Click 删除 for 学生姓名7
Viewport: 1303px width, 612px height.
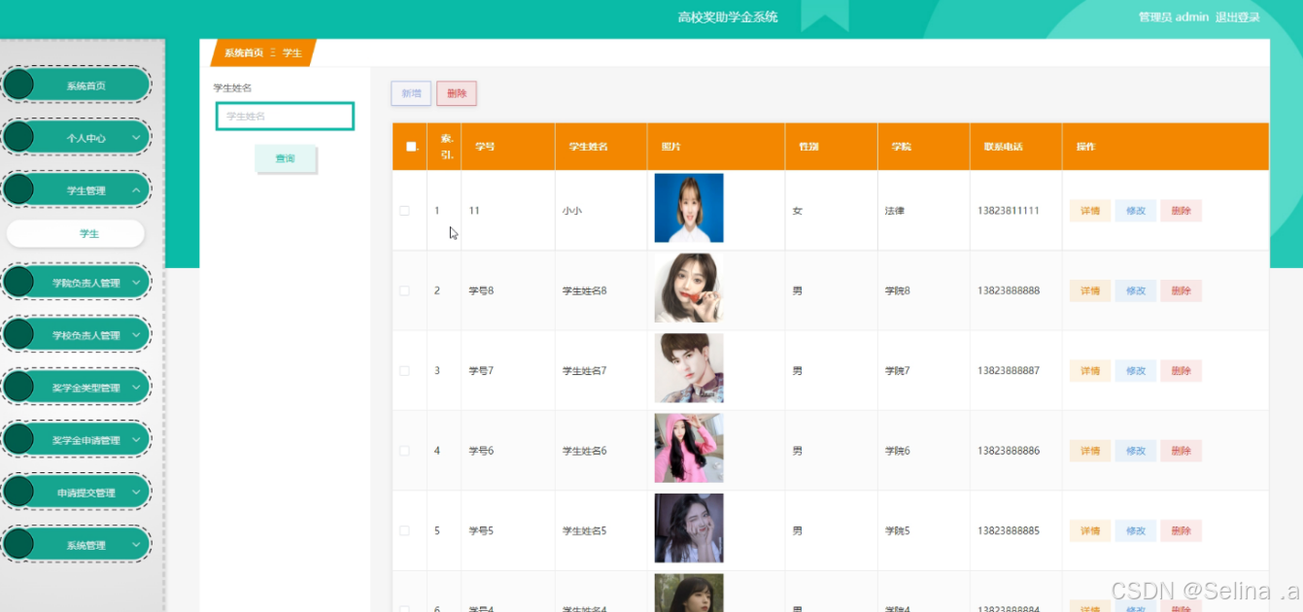click(x=1182, y=370)
